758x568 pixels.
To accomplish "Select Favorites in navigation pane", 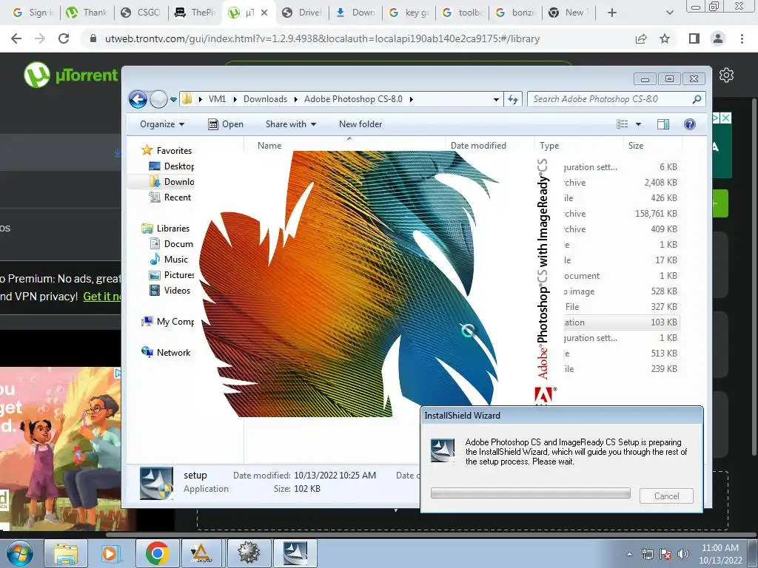I will click(x=167, y=151).
